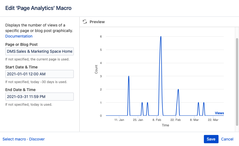Click the chart peak reaching count 2
Screen dimensions: 239x146
tap(178, 89)
